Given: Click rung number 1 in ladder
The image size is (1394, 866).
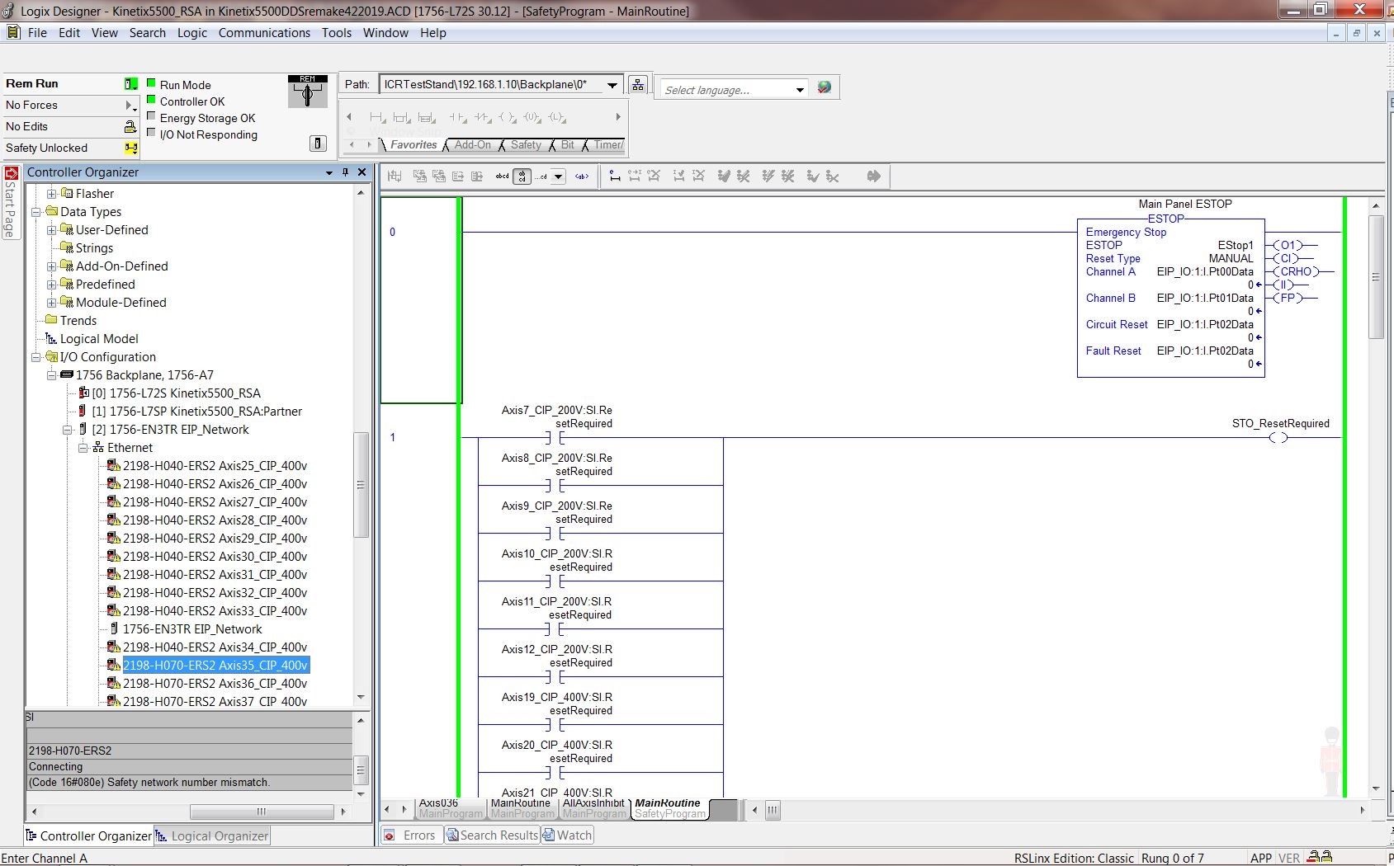Looking at the screenshot, I should coord(393,437).
